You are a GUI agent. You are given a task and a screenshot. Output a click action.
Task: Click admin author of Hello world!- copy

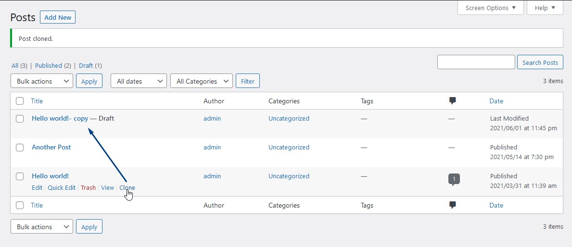click(x=212, y=118)
